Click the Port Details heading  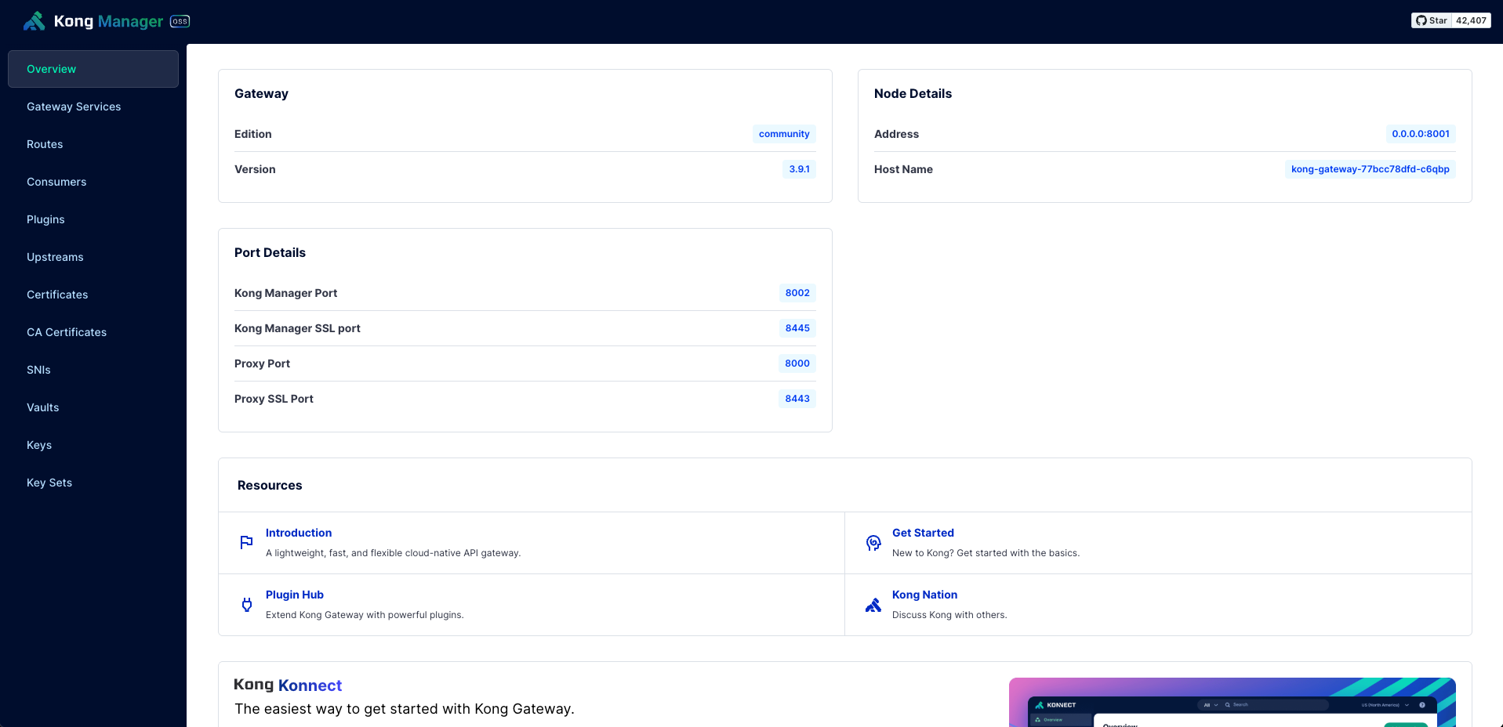(270, 252)
